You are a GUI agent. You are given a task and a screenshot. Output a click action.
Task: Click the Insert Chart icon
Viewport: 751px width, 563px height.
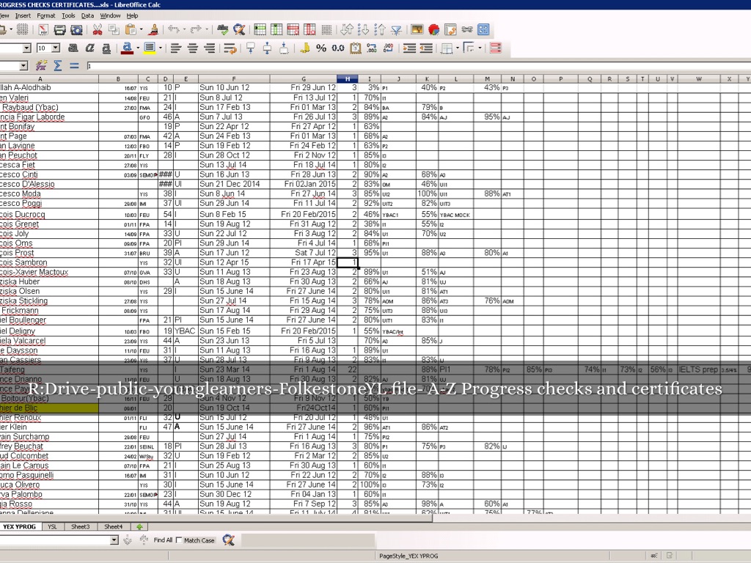[433, 30]
